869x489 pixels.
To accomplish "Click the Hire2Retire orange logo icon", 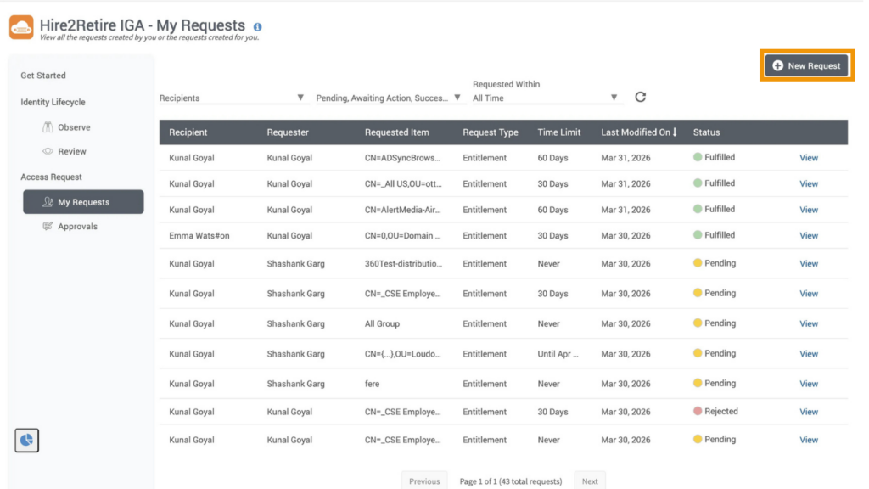I will [x=21, y=27].
